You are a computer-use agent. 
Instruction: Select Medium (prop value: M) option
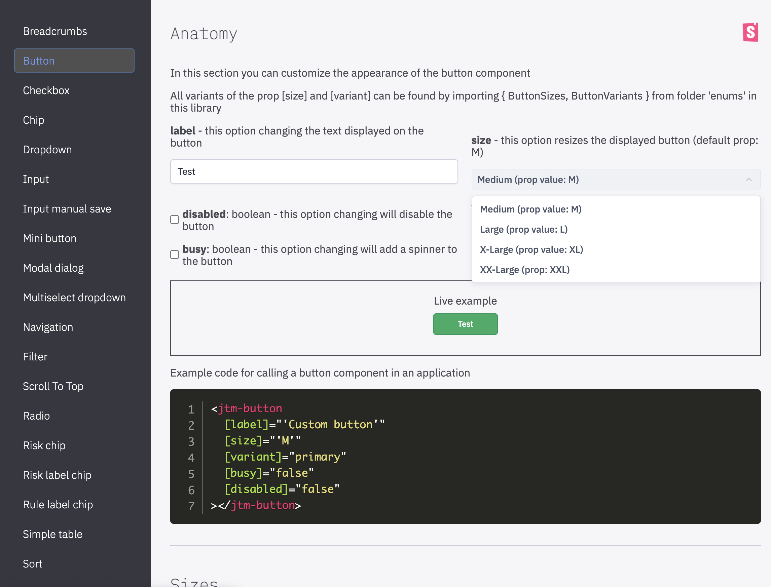click(x=530, y=209)
